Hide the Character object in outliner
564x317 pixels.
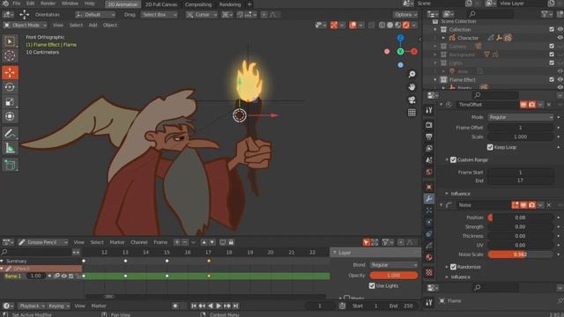pos(560,38)
